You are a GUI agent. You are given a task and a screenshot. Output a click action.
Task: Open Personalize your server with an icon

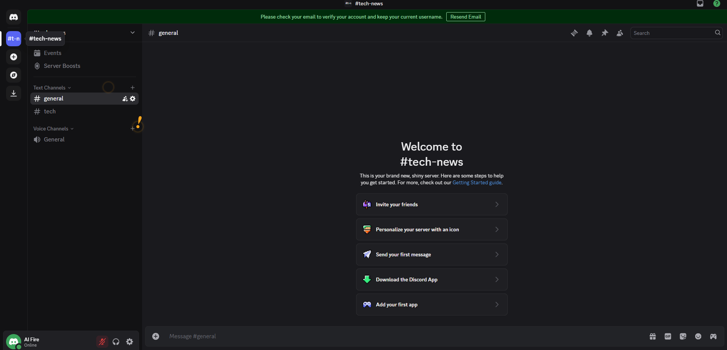click(x=432, y=229)
